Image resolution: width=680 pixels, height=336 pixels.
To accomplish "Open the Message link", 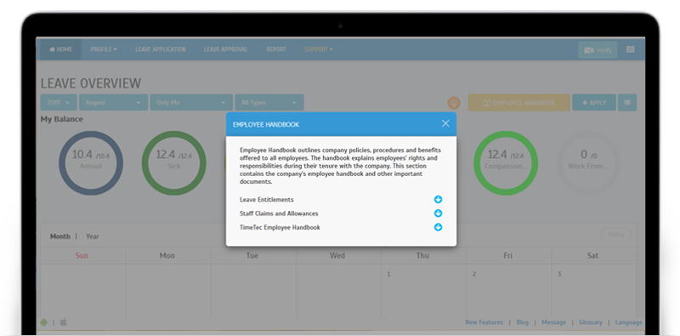I will coord(553,322).
